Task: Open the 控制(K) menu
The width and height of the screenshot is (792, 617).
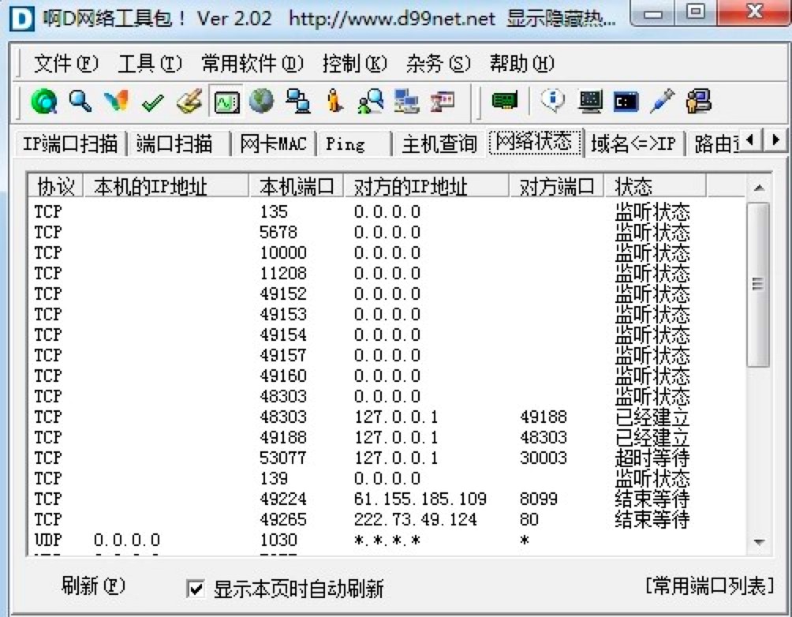Action: 354,64
